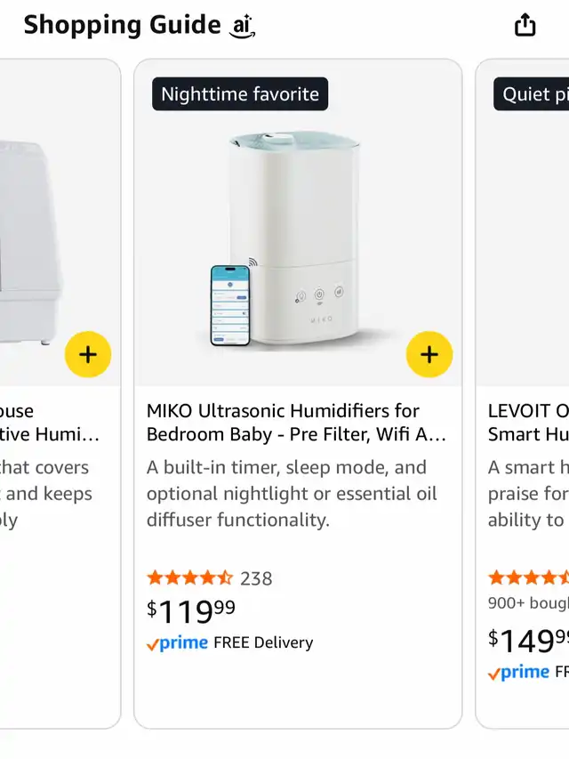Tap the Amazon AI logo beside Shopping Guide
This screenshot has width=569, height=759.
[242, 27]
